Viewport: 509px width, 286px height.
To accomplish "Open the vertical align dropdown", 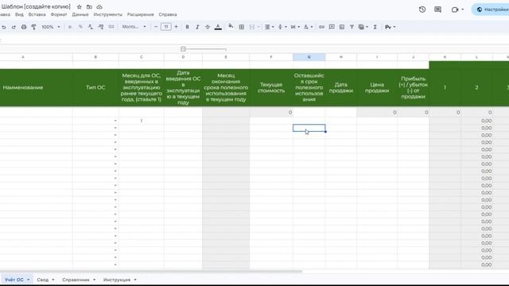I will [282, 27].
